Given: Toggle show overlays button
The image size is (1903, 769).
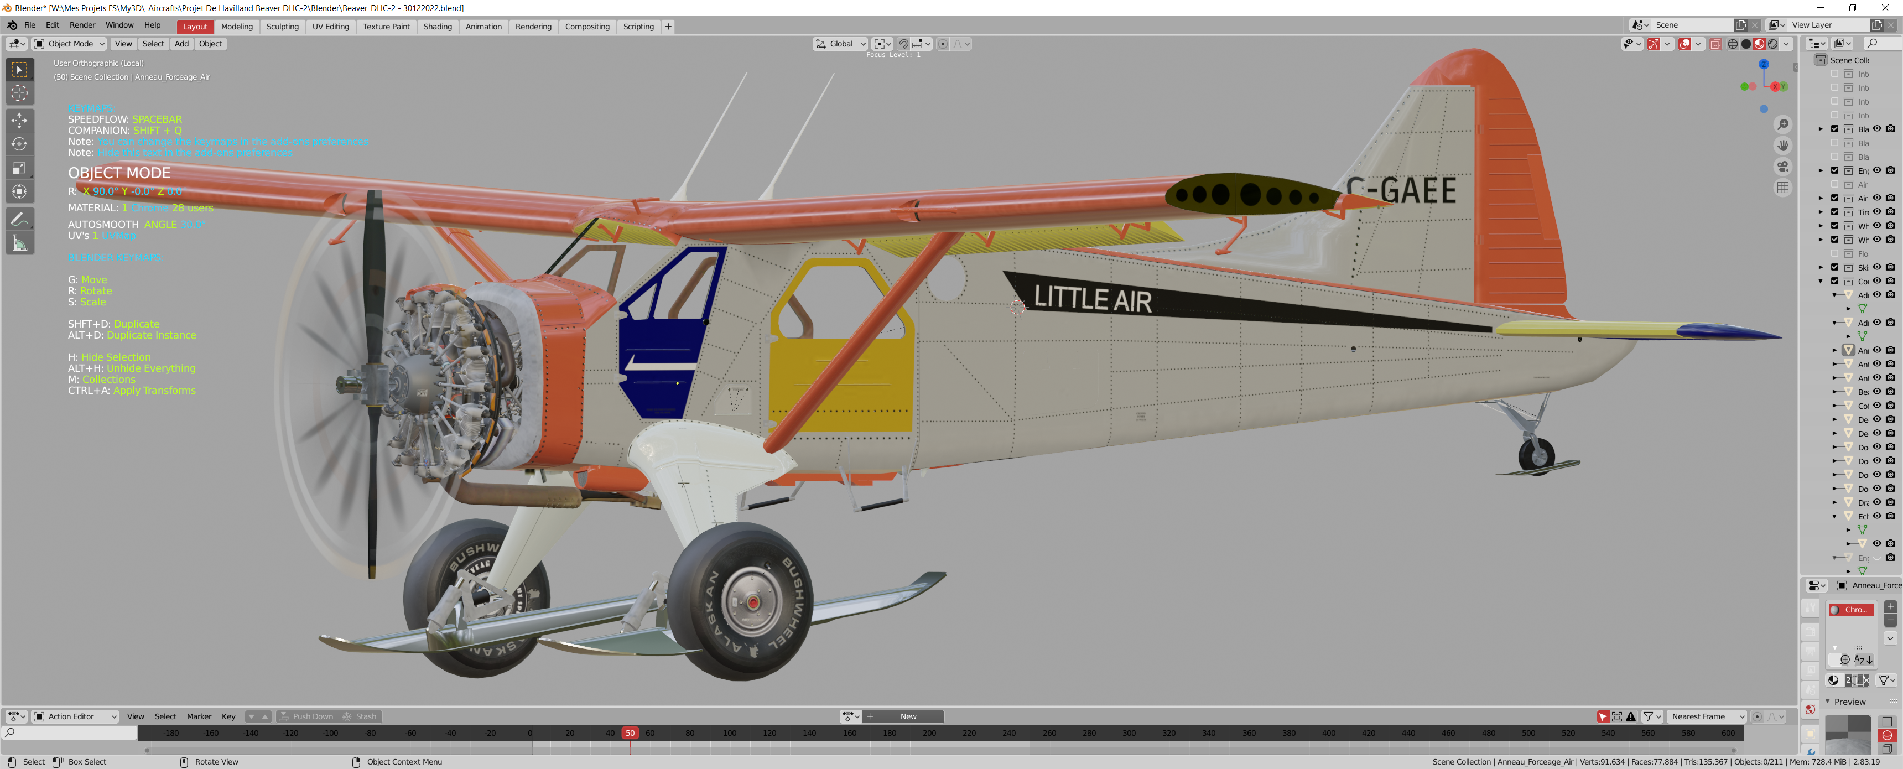Looking at the screenshot, I should click(1684, 44).
